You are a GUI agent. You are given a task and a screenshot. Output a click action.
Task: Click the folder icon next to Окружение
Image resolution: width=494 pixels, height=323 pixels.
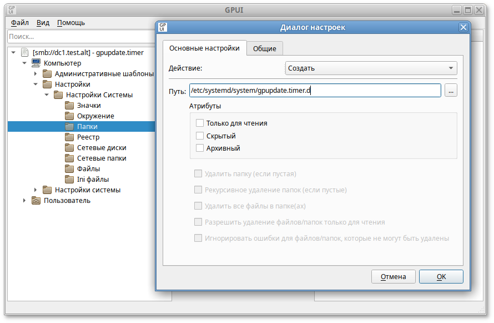69,116
